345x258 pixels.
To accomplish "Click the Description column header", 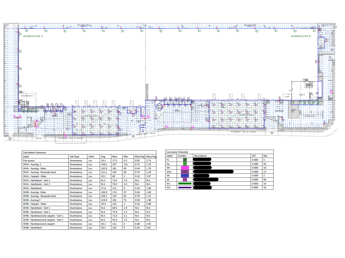I will (x=200, y=156).
